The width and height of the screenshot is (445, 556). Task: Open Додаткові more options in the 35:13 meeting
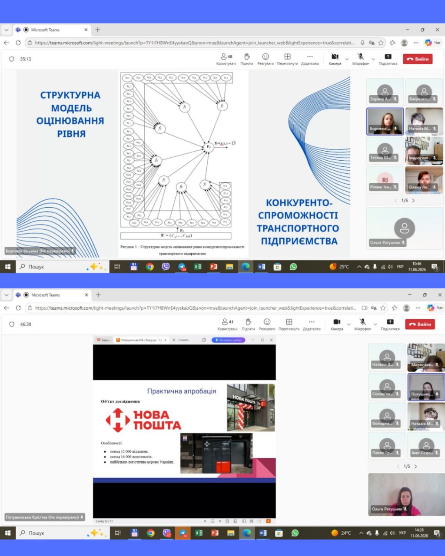point(309,59)
